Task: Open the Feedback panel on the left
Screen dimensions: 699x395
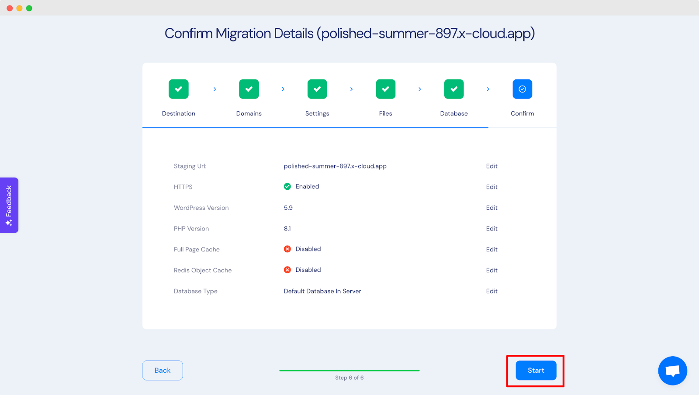Action: click(9, 205)
